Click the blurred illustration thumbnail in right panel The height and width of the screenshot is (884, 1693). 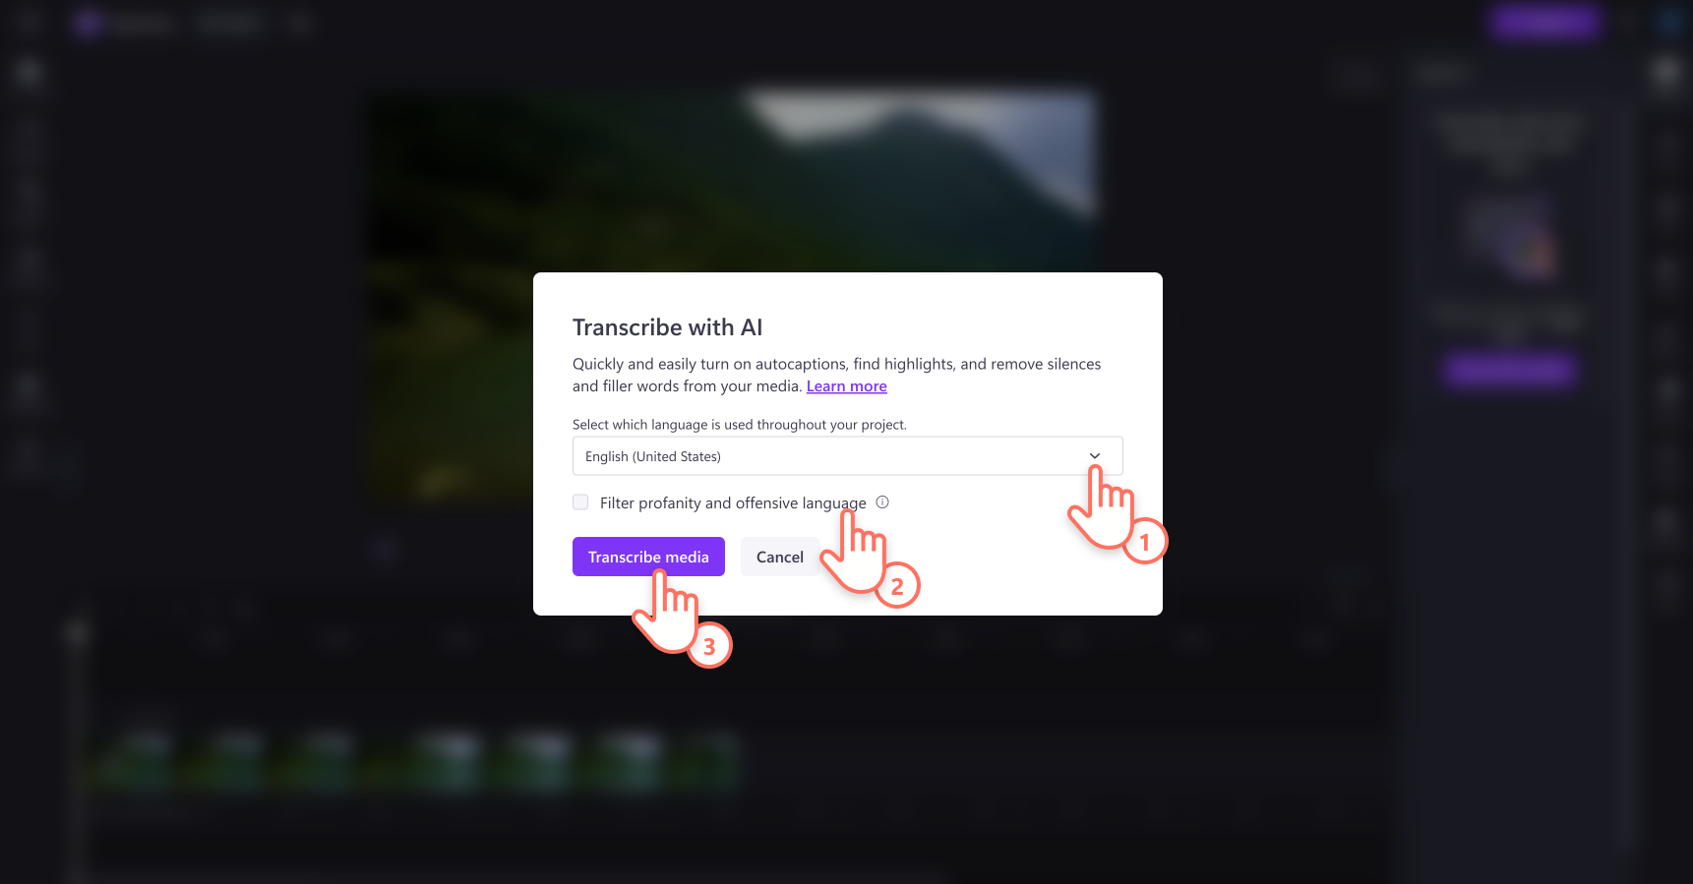pos(1510,236)
